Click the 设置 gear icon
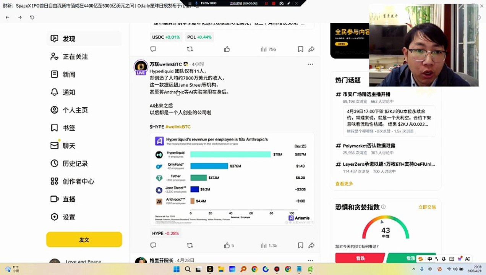 click(55, 217)
